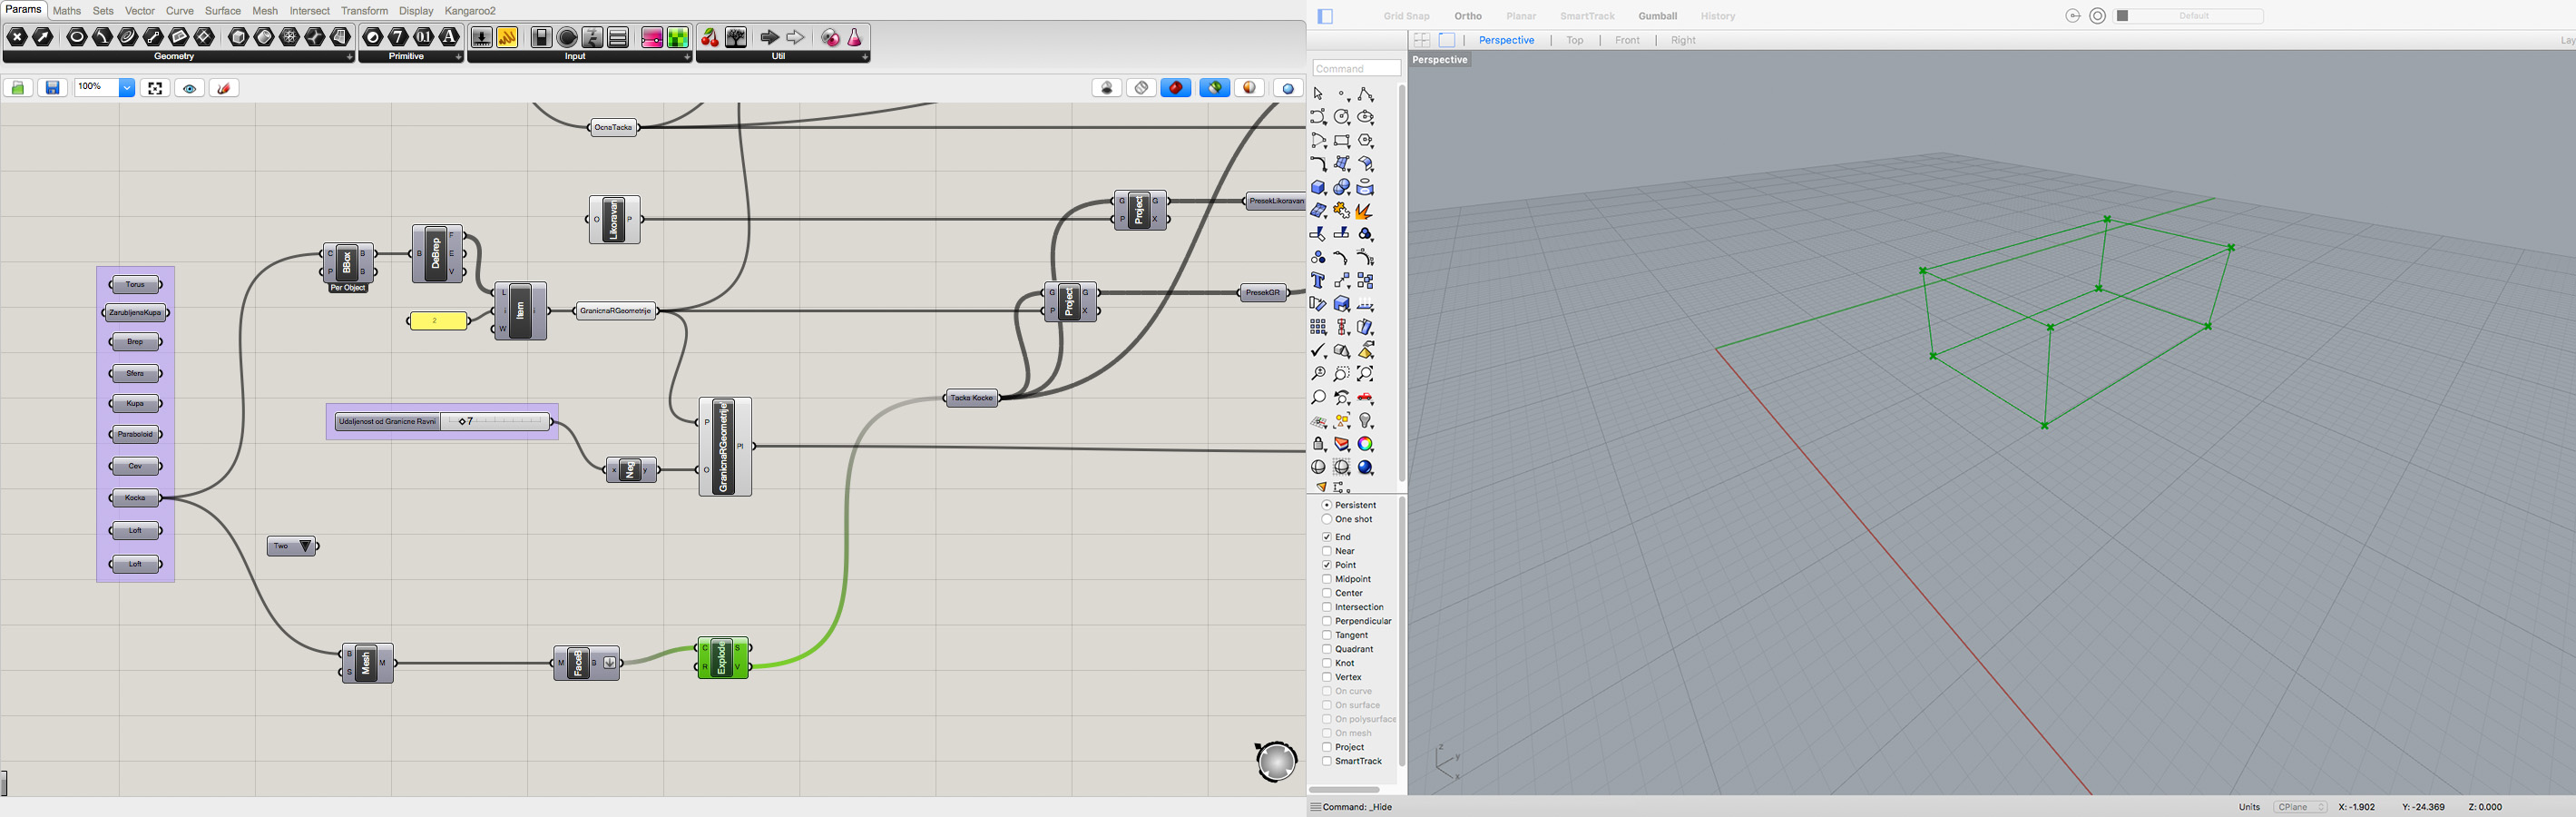
Task: Click the zoom extents icon beside zoom percentage
Action: point(155,88)
